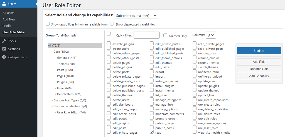Click the Update button
This screenshot has width=285, height=137.
(259, 51)
